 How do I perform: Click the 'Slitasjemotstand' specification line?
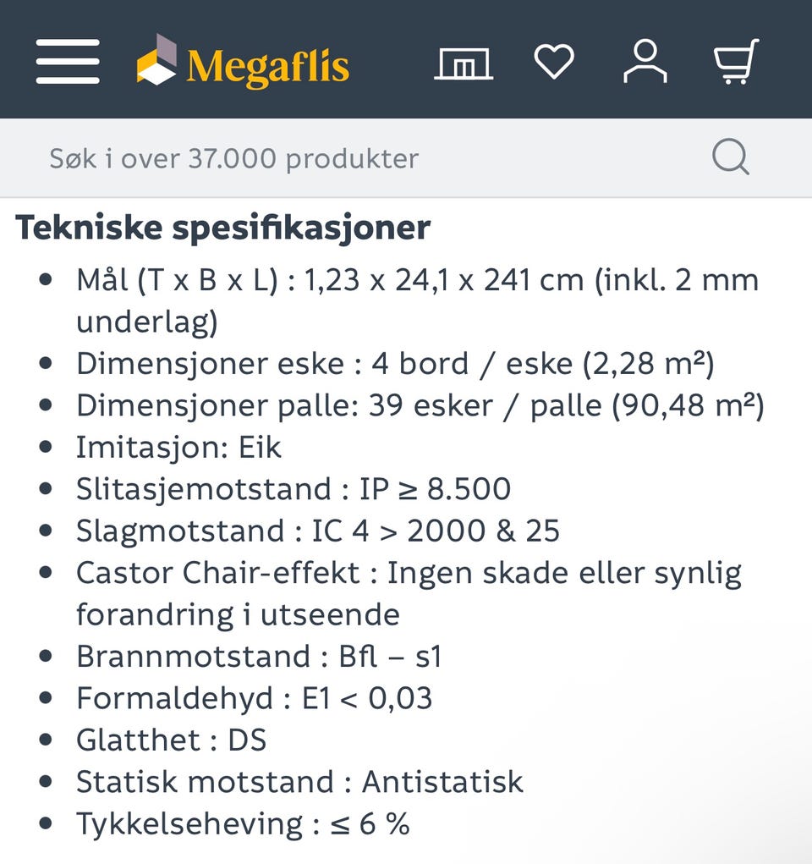point(294,489)
